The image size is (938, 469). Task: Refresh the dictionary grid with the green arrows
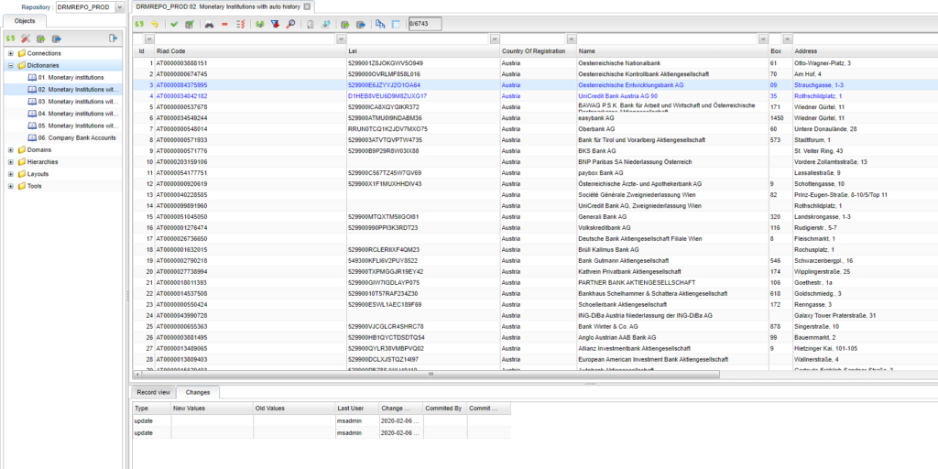139,25
